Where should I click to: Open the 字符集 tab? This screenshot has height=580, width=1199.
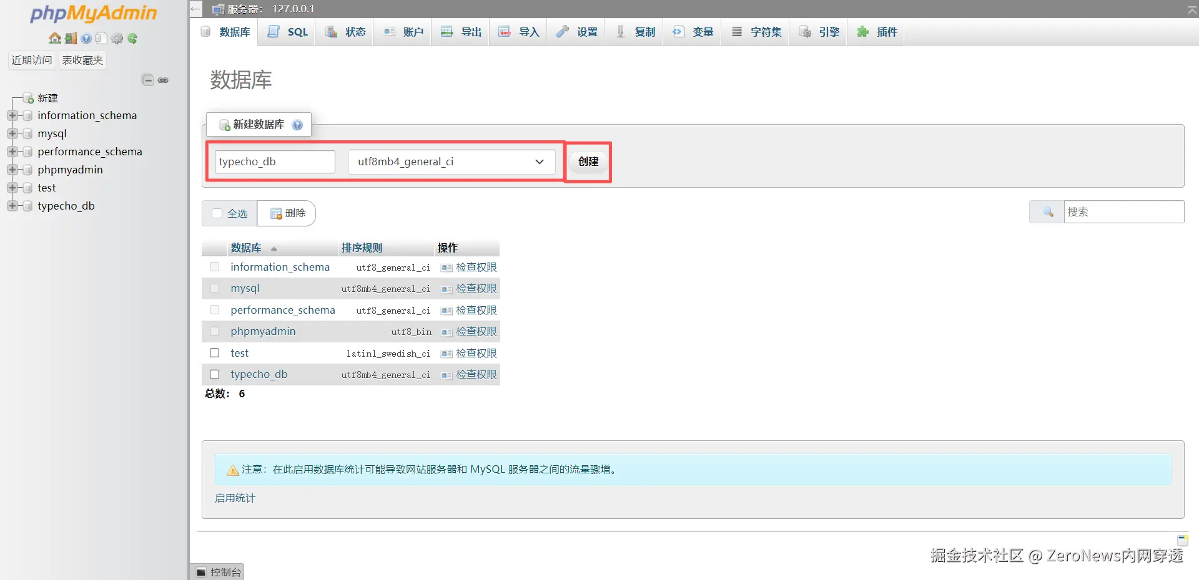pos(756,32)
